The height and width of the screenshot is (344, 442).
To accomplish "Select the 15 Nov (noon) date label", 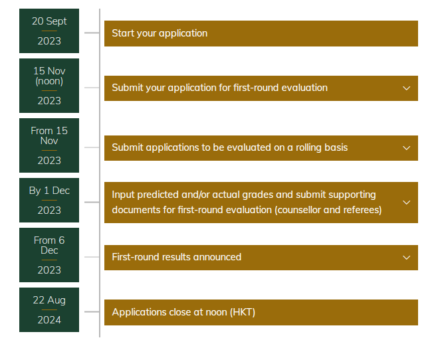I will pos(49,76).
